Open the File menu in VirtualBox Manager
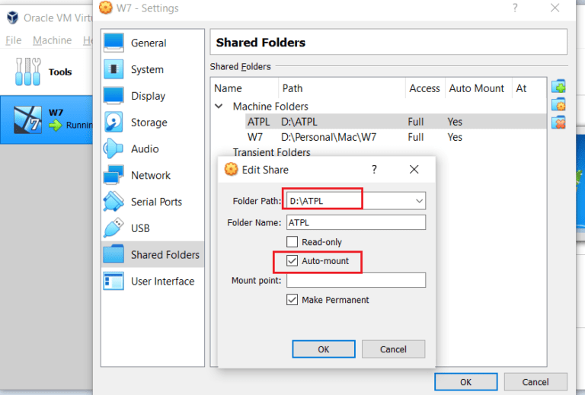Image resolution: width=585 pixels, height=395 pixels. (14, 40)
